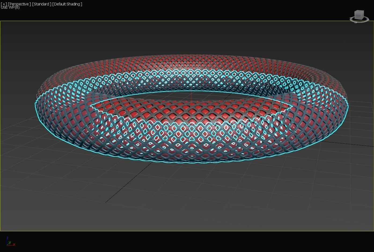Open the [+] general viewport menu
This screenshot has width=374, height=252.
point(4,4)
